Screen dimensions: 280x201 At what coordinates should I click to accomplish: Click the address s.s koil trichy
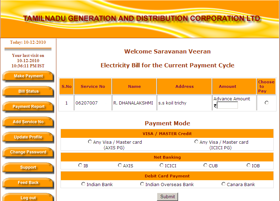[x=172, y=103]
